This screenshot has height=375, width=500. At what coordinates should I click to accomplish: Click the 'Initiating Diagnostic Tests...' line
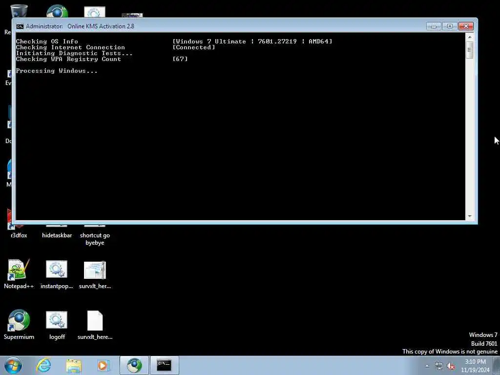click(74, 53)
